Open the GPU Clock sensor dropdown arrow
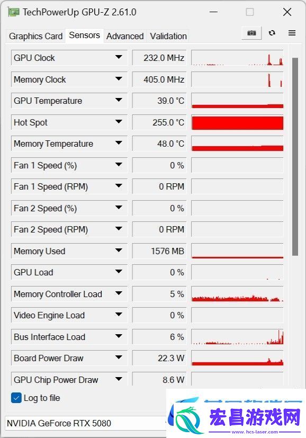Image resolution: width=306 pixels, height=438 pixels. (x=119, y=58)
